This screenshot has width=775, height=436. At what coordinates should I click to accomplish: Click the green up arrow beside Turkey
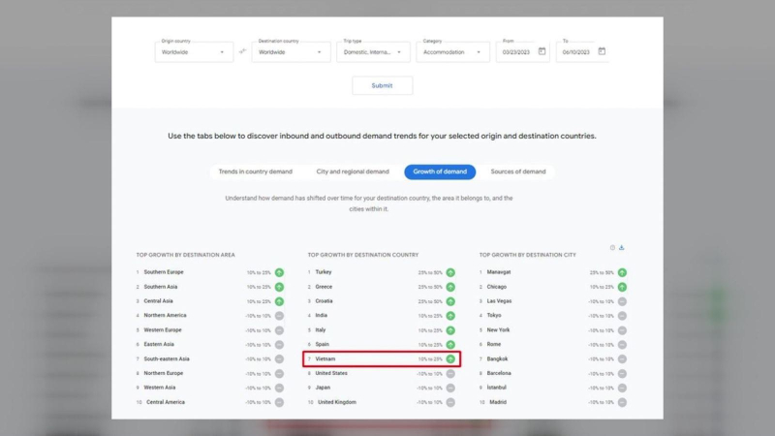point(450,272)
